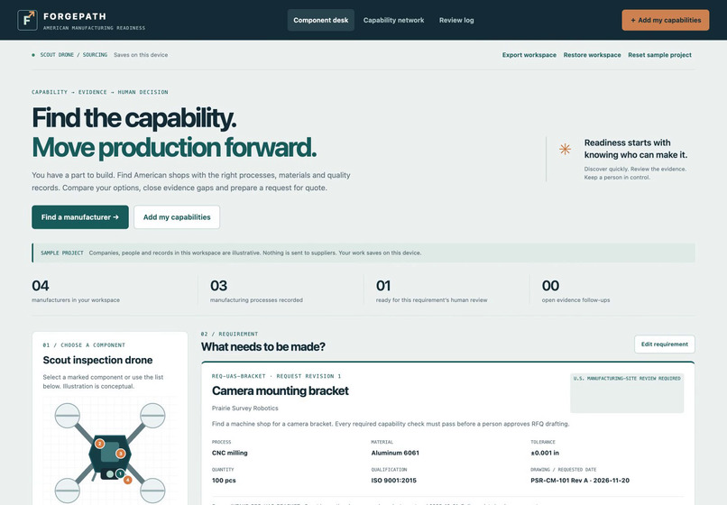Select drone component marker 1
This screenshot has height=505, width=727.
pos(120,473)
